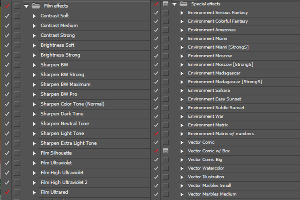Screen dimensions: 300x200
Task: Expand the Environment Matrix w/ numbers action
Action: (x=182, y=134)
